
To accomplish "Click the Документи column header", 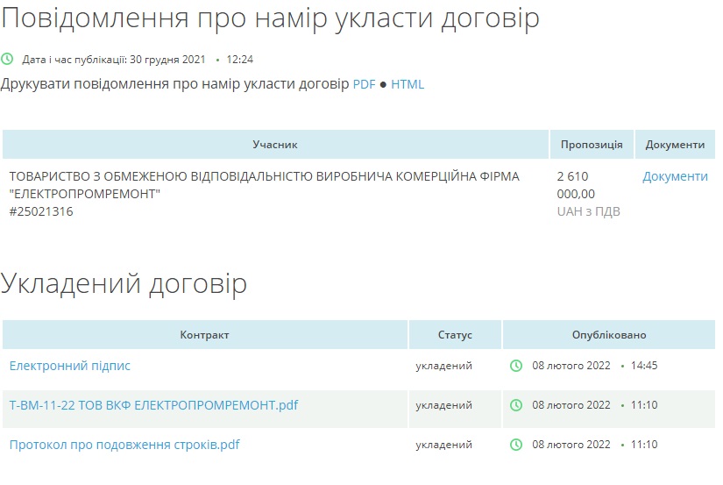I will pyautogui.click(x=675, y=145).
